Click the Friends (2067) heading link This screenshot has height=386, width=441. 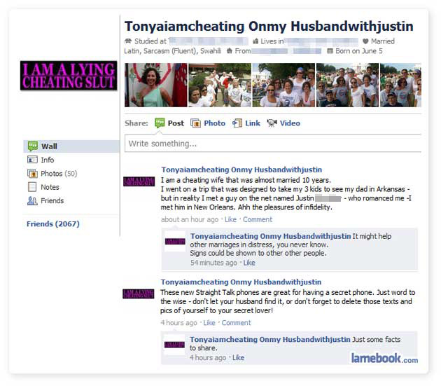point(53,224)
